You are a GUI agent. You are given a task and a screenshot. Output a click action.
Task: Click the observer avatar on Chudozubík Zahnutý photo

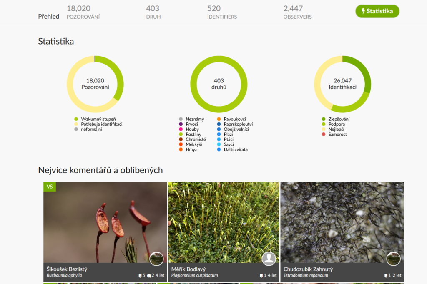pos(393,259)
